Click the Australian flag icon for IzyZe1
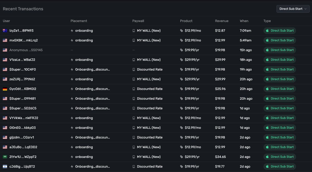 tap(5, 30)
